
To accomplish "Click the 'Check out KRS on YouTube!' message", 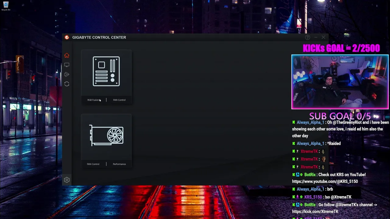I will click(x=342, y=175).
